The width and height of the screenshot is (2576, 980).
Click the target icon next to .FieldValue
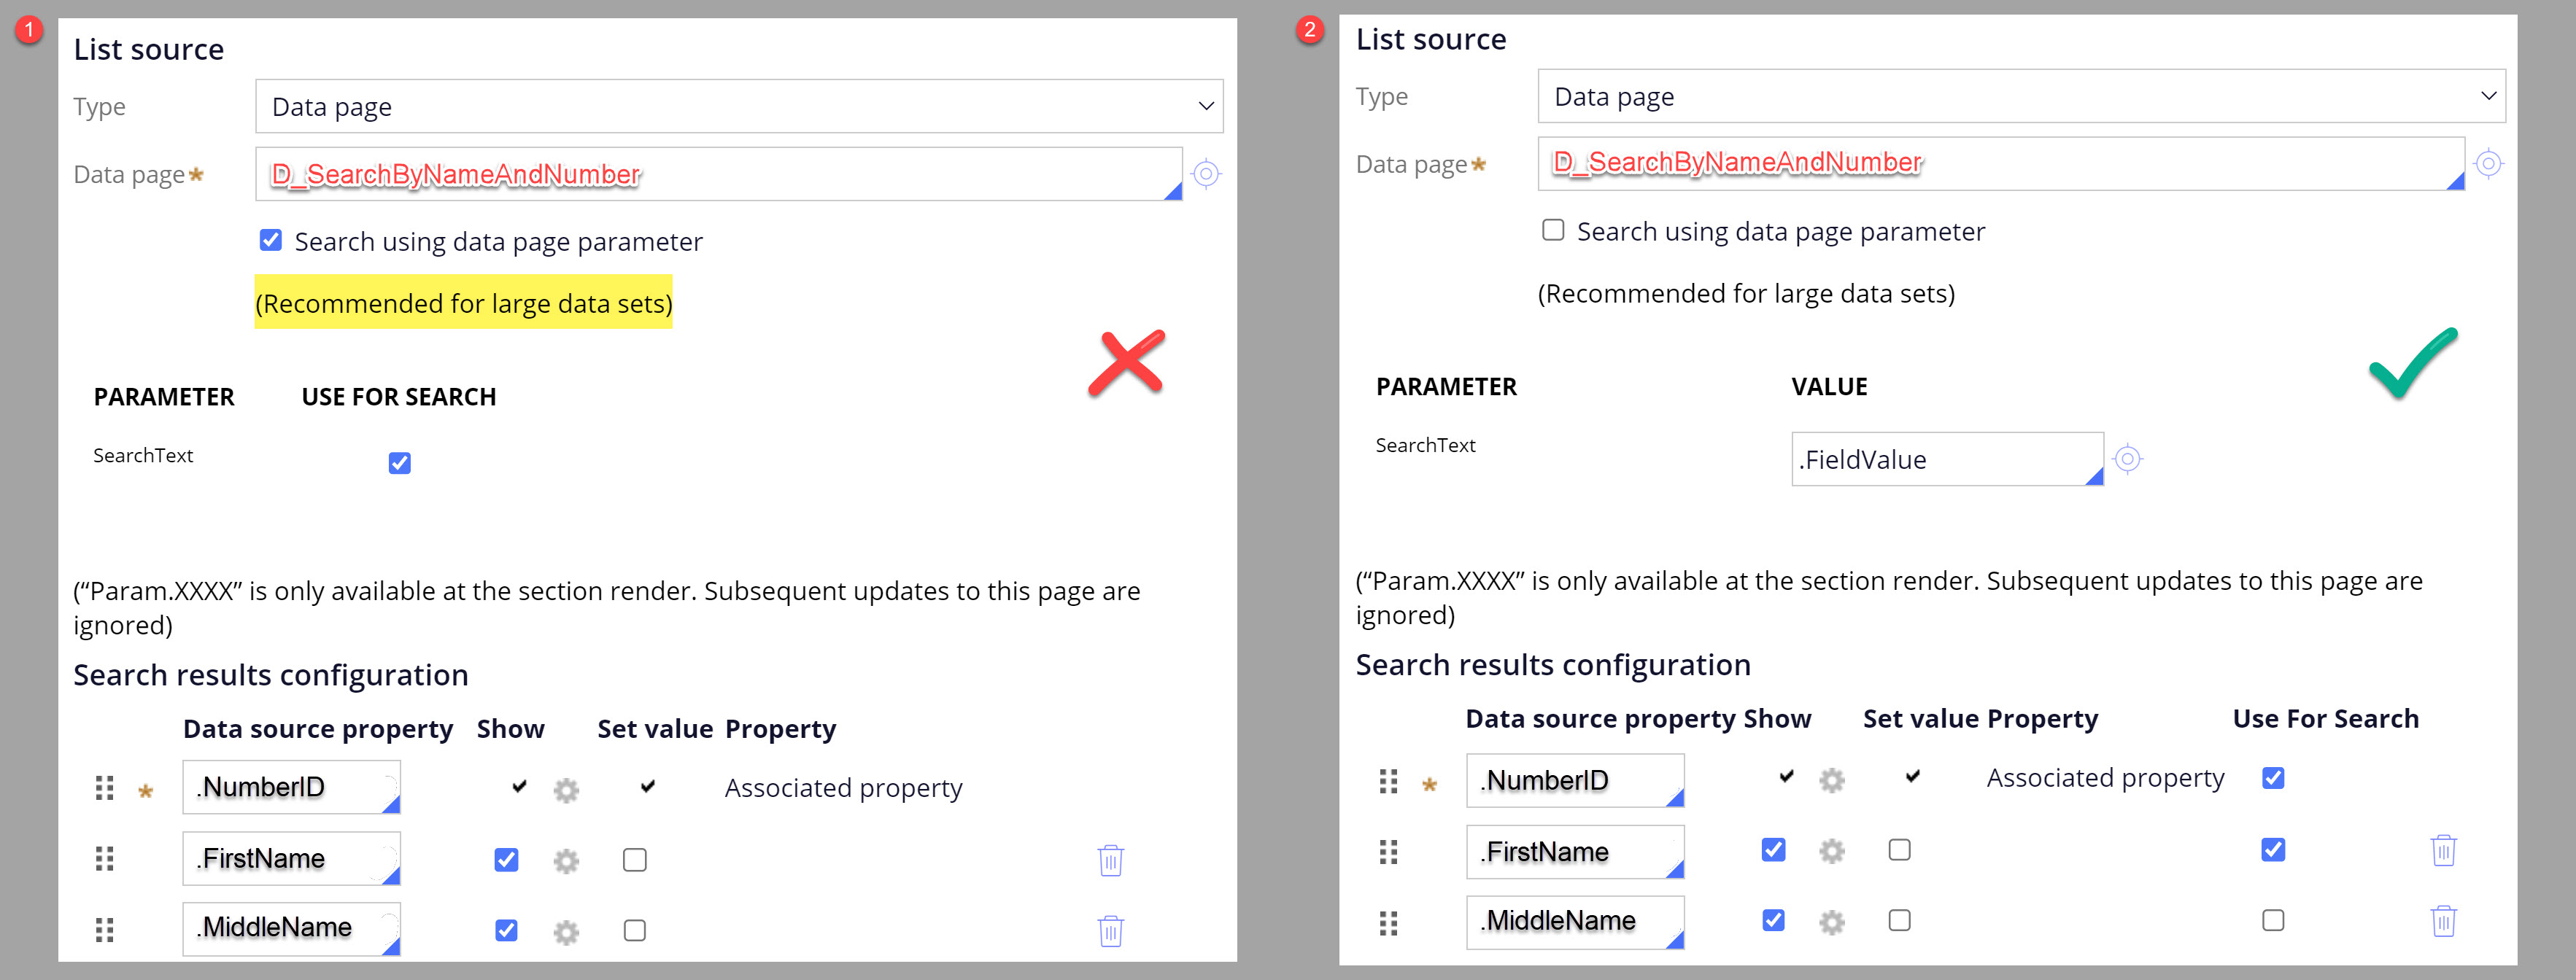pyautogui.click(x=2128, y=458)
